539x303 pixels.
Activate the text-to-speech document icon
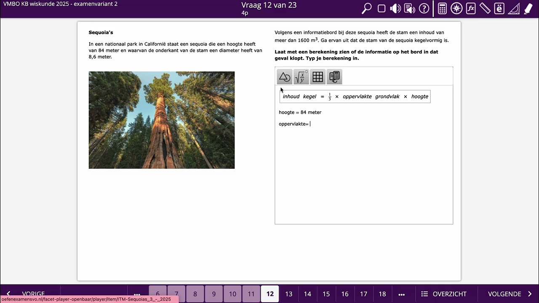[409, 8]
